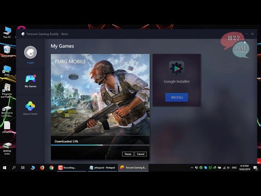
Task: Open the Game Center icon
Action: pos(30,106)
